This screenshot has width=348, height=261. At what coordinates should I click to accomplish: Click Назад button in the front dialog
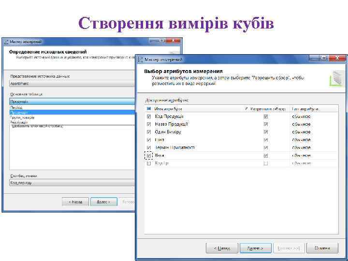point(222,248)
